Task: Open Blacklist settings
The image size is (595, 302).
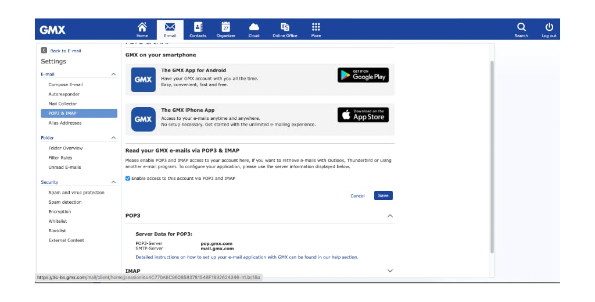Action: [x=58, y=230]
